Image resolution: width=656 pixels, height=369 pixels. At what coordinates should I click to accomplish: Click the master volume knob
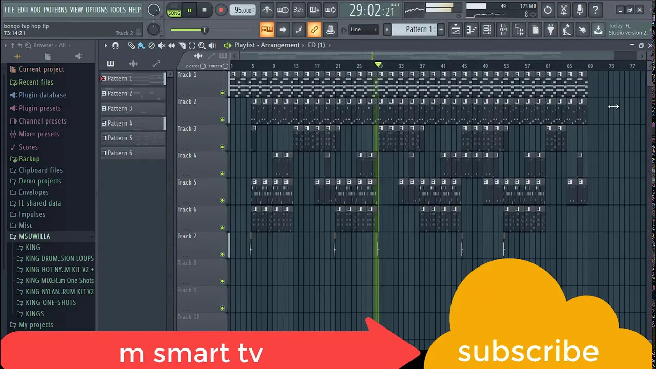(x=154, y=10)
